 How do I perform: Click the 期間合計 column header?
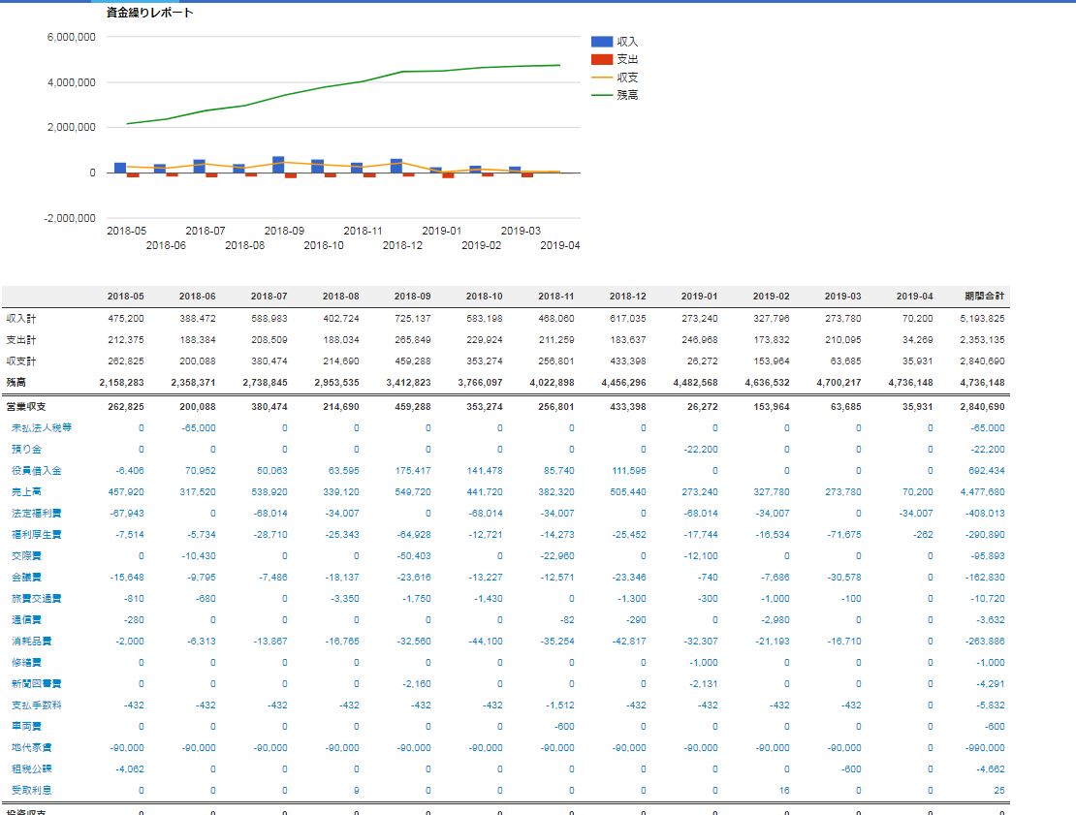point(985,296)
